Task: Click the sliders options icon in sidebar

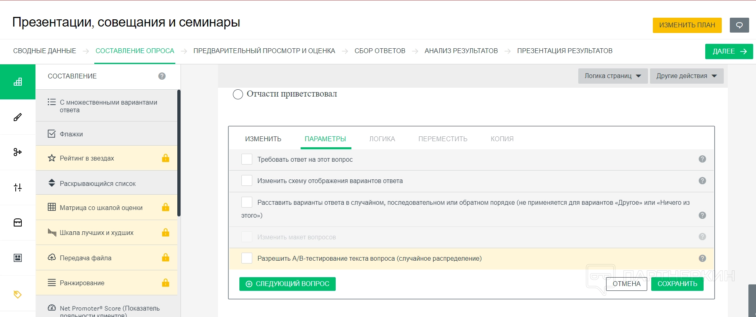Action: click(x=18, y=187)
